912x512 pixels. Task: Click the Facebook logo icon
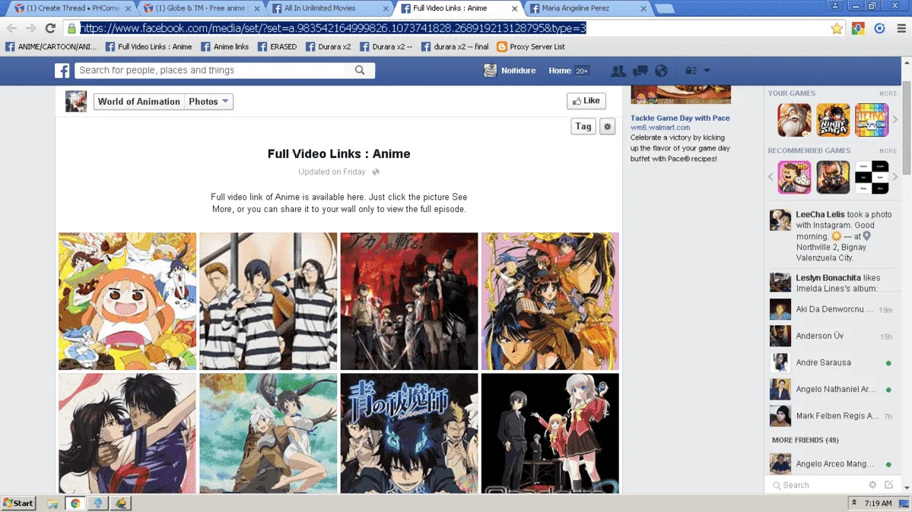[x=62, y=71]
